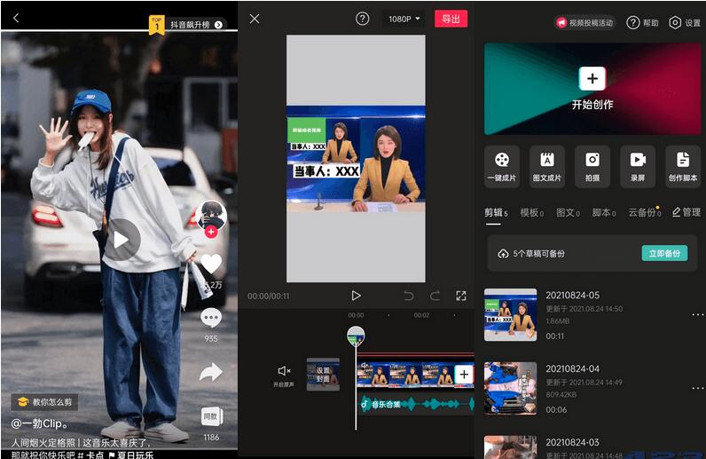
Task: Switch to the 模板 tab
Action: 532,213
